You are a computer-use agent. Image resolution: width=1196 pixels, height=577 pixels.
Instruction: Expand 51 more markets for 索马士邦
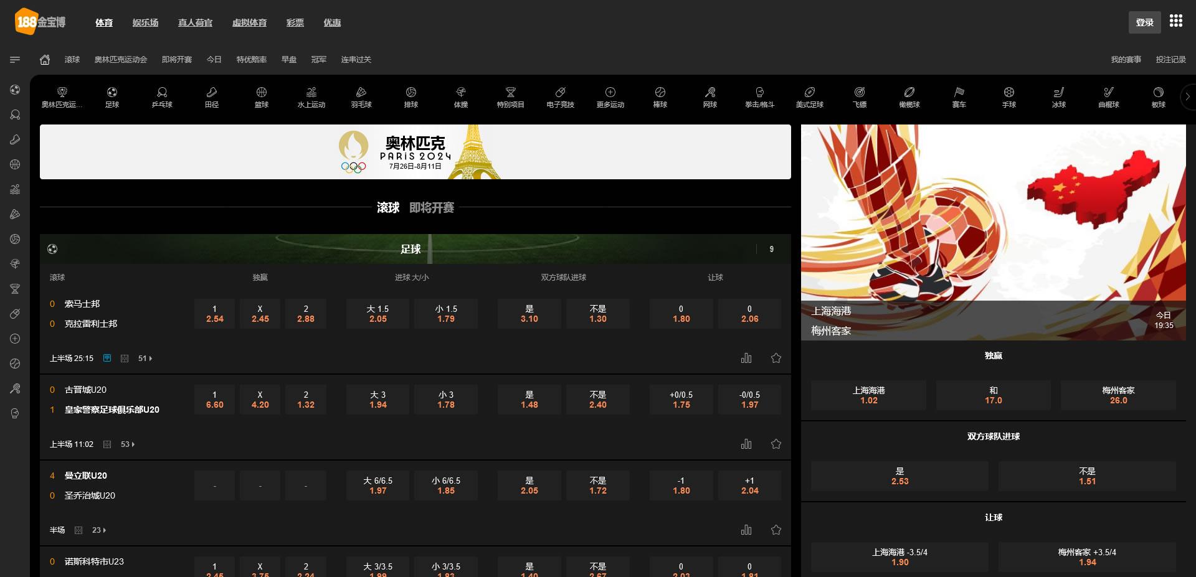pyautogui.click(x=145, y=359)
